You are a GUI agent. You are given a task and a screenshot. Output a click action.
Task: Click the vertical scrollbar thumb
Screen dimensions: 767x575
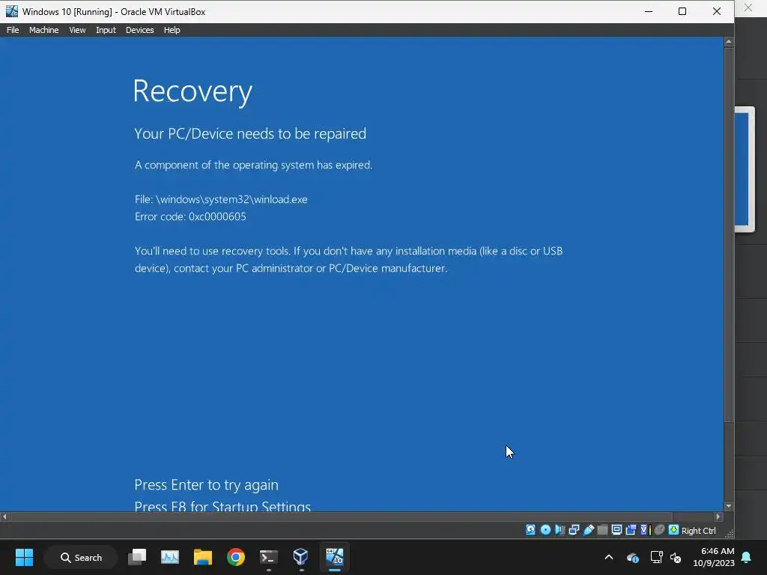click(x=729, y=234)
